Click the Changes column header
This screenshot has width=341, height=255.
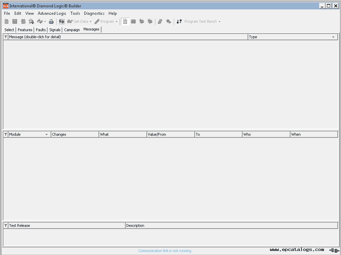tap(74, 134)
